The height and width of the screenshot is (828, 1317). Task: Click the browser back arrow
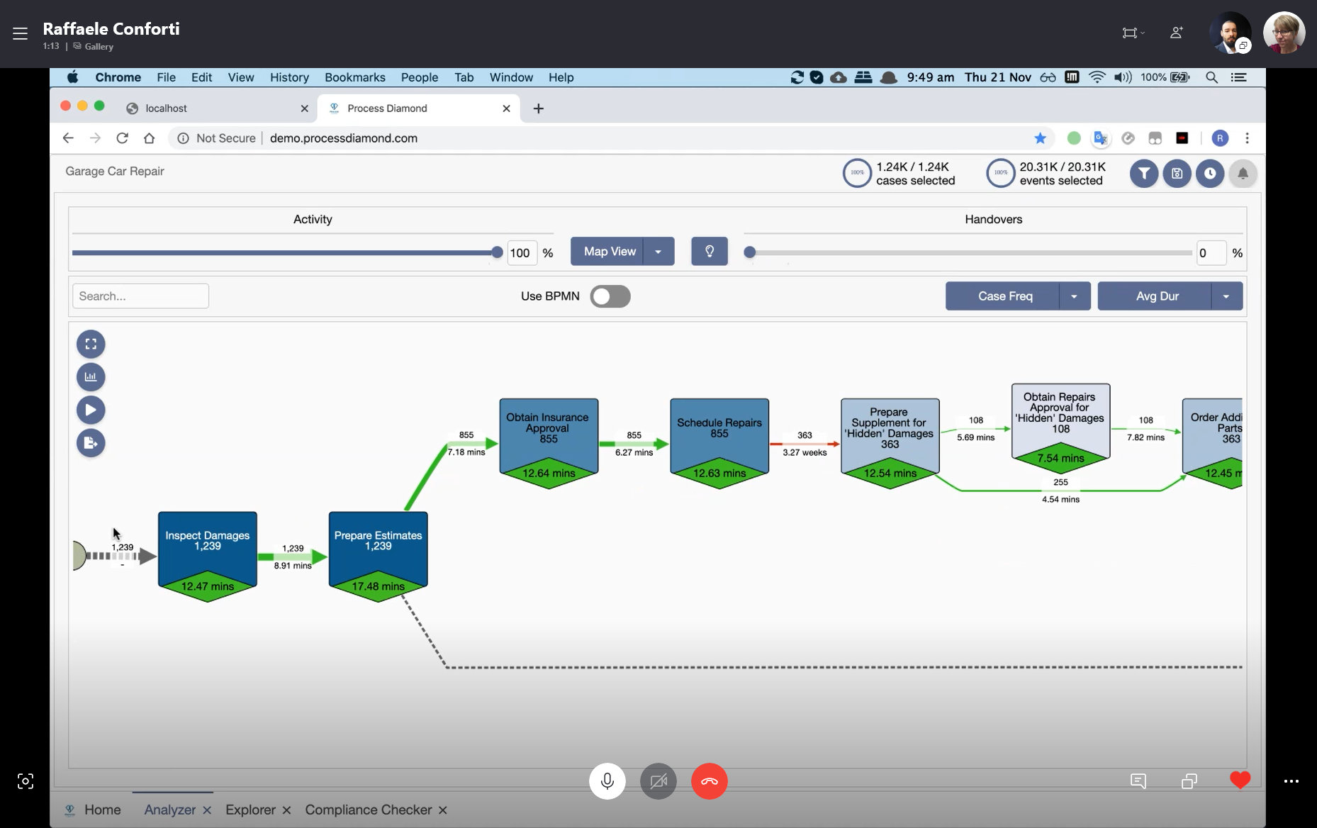tap(68, 138)
